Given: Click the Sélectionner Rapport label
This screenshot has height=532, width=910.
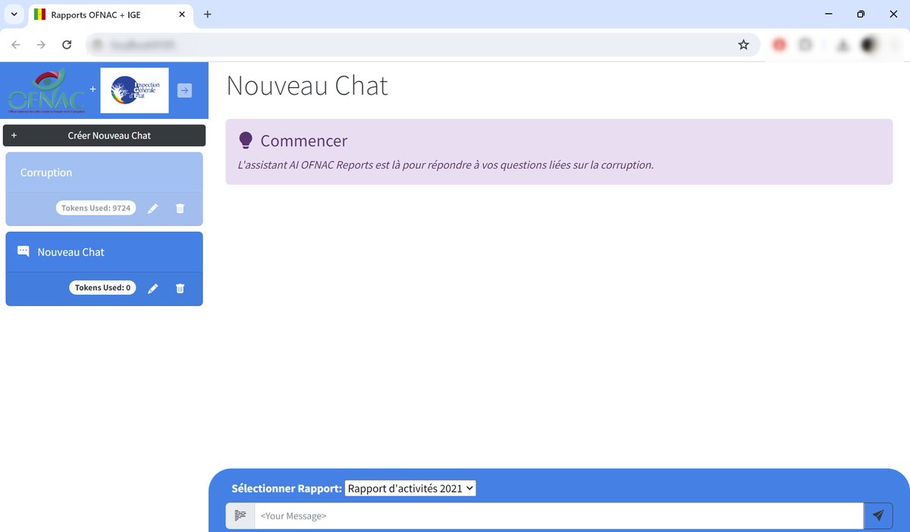Looking at the screenshot, I should [287, 489].
